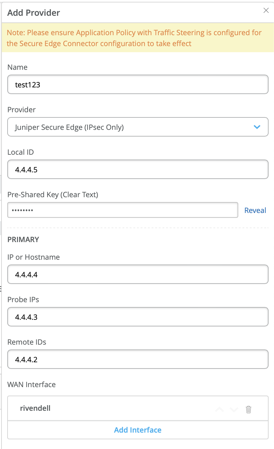Click into the Probe IPs field

138,317
